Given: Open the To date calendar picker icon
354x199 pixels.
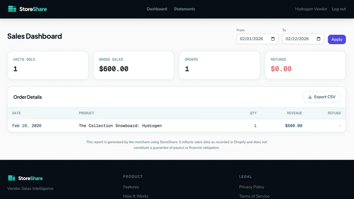Looking at the screenshot, I should point(318,39).
